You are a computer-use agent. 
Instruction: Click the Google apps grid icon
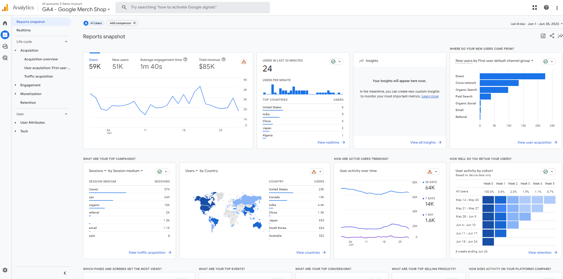tap(535, 8)
